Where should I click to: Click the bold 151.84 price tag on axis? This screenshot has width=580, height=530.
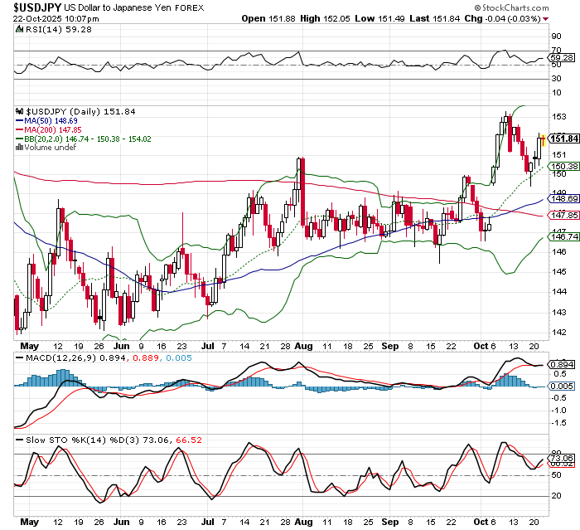point(564,139)
